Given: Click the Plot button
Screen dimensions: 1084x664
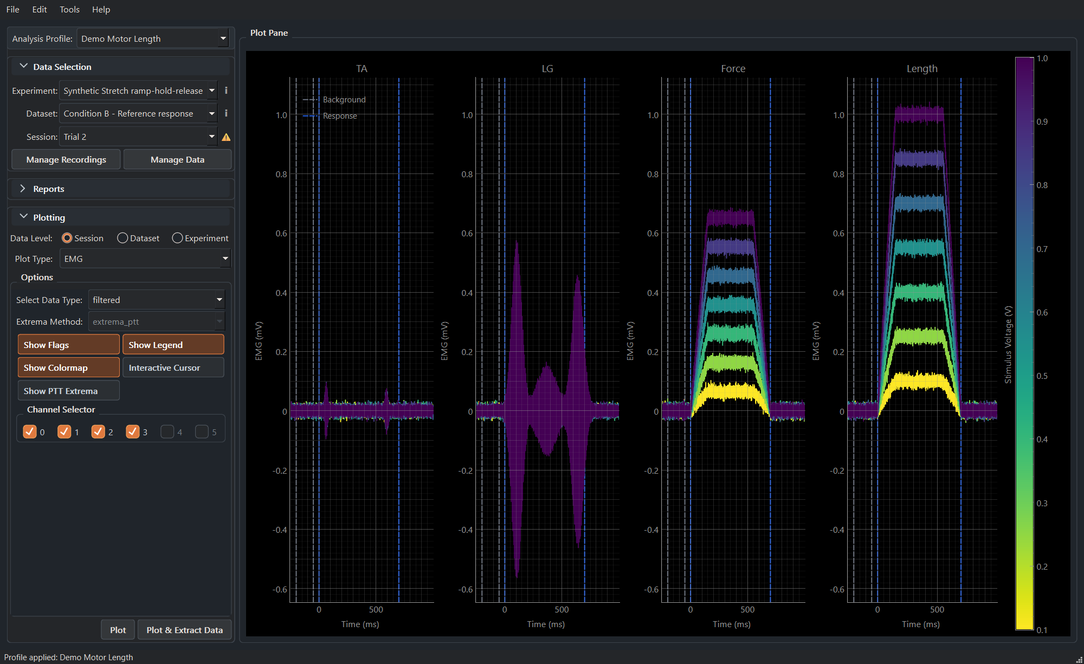Looking at the screenshot, I should [118, 630].
